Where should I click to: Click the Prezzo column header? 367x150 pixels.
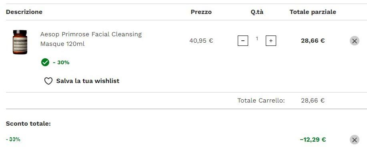coord(201,12)
